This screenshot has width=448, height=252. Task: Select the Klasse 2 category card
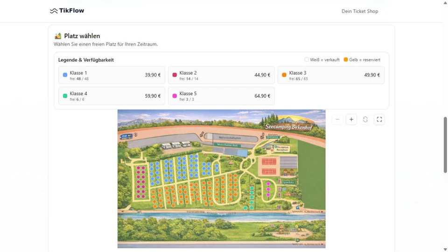(x=221, y=75)
